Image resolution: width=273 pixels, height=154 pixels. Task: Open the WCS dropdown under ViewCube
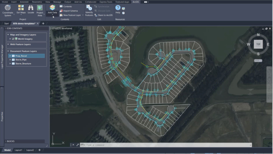[x=258, y=61]
